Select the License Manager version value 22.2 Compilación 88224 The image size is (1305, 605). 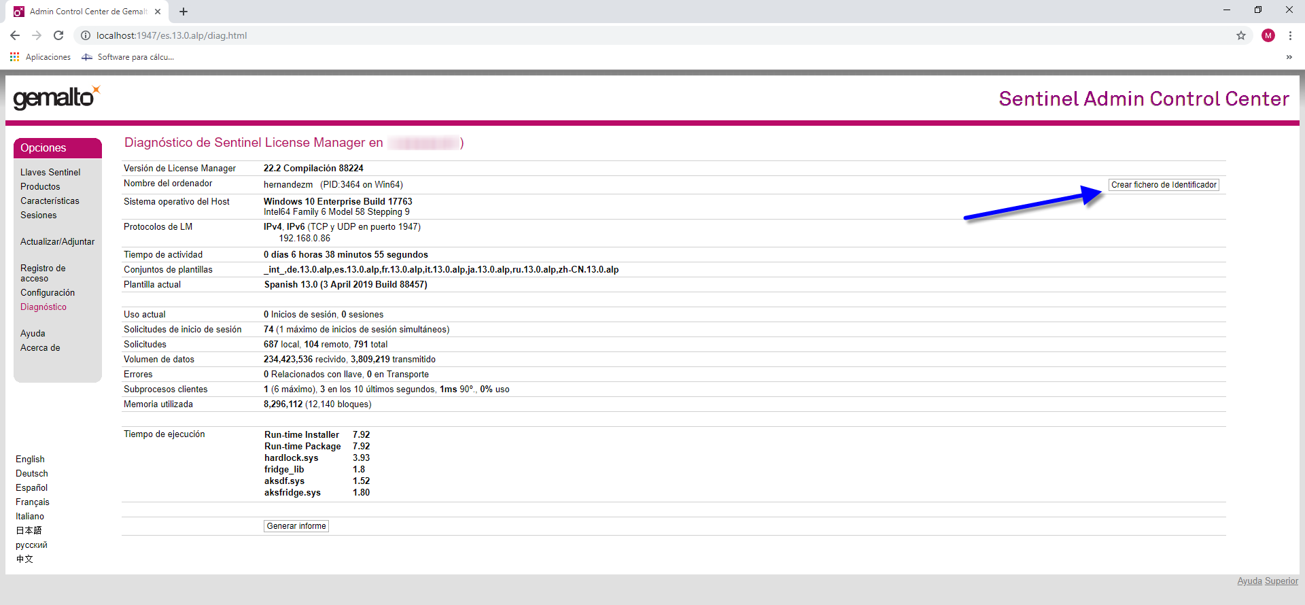tap(313, 169)
